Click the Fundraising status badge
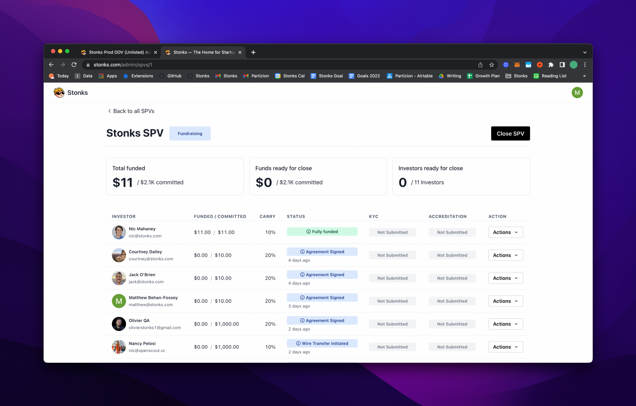This screenshot has width=636, height=406. click(x=190, y=134)
